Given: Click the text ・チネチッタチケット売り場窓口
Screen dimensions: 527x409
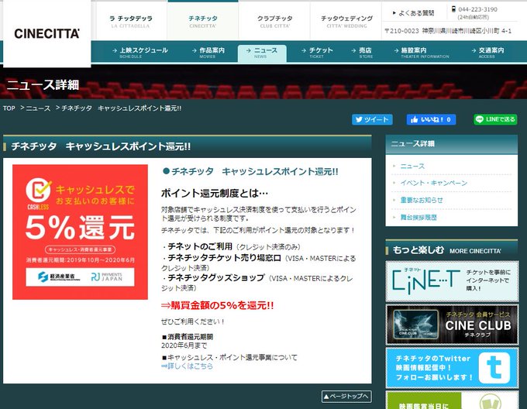Looking at the screenshot, I should pyautogui.click(x=221, y=258).
